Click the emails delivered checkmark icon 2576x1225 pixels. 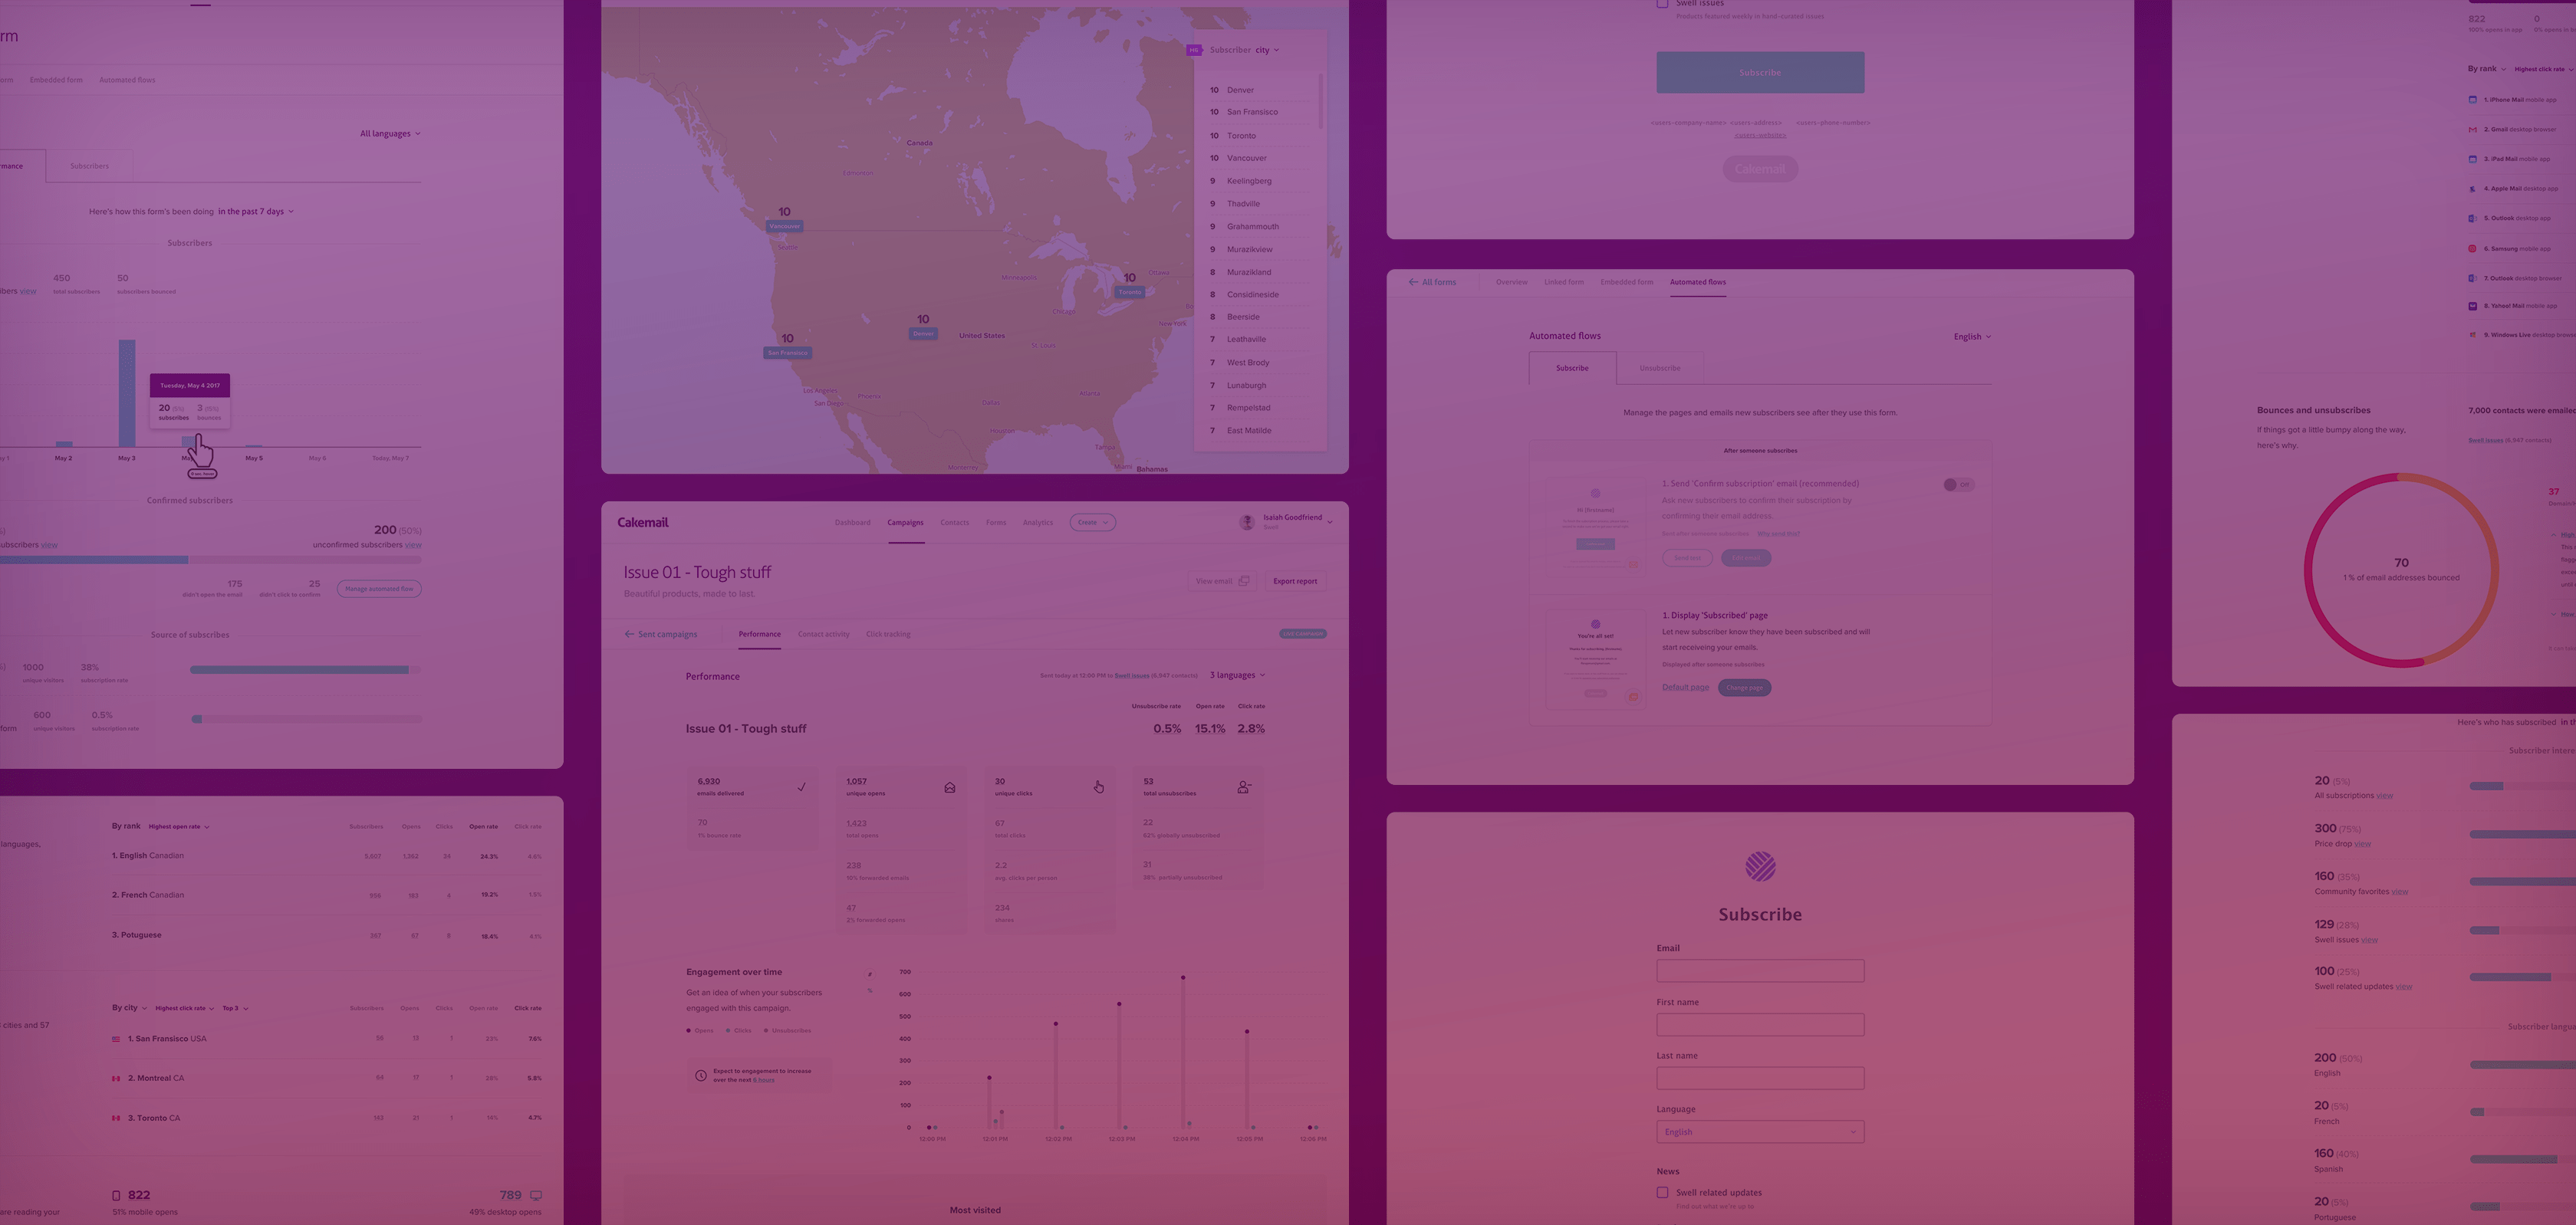[801, 787]
